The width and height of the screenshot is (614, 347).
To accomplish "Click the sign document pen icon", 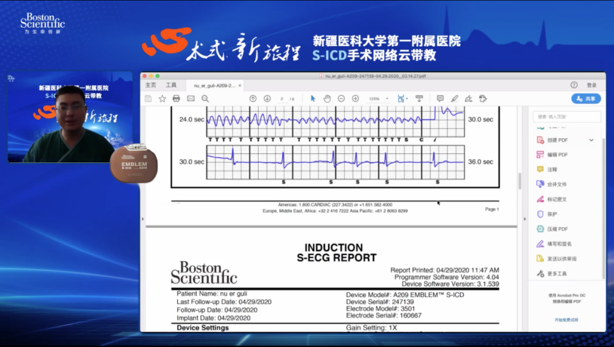I will (x=468, y=99).
